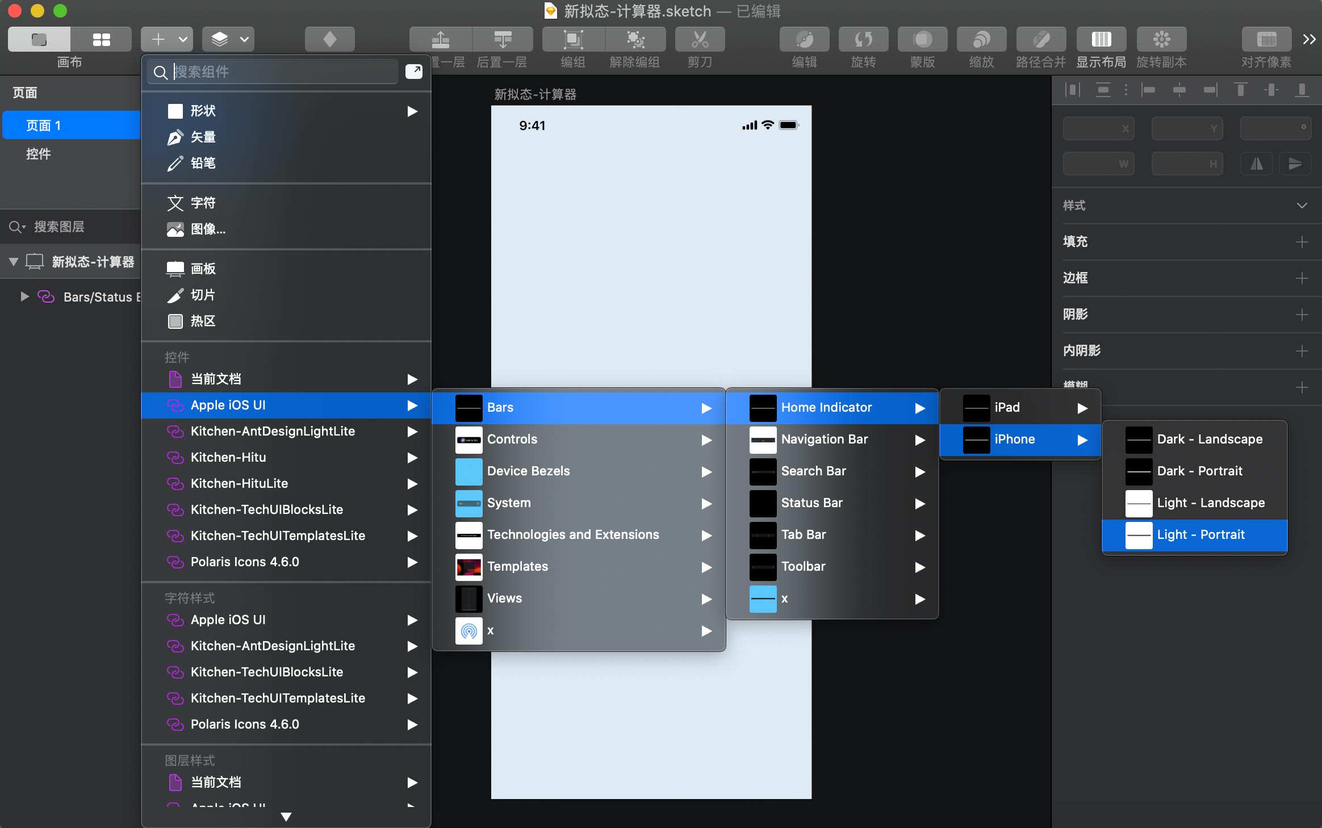The image size is (1322, 828).
Task: Open the Tab Bar submenu
Action: [832, 534]
